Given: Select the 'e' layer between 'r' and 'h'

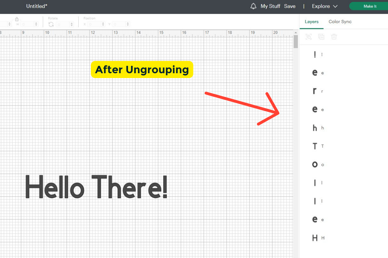Looking at the screenshot, I should [344, 110].
